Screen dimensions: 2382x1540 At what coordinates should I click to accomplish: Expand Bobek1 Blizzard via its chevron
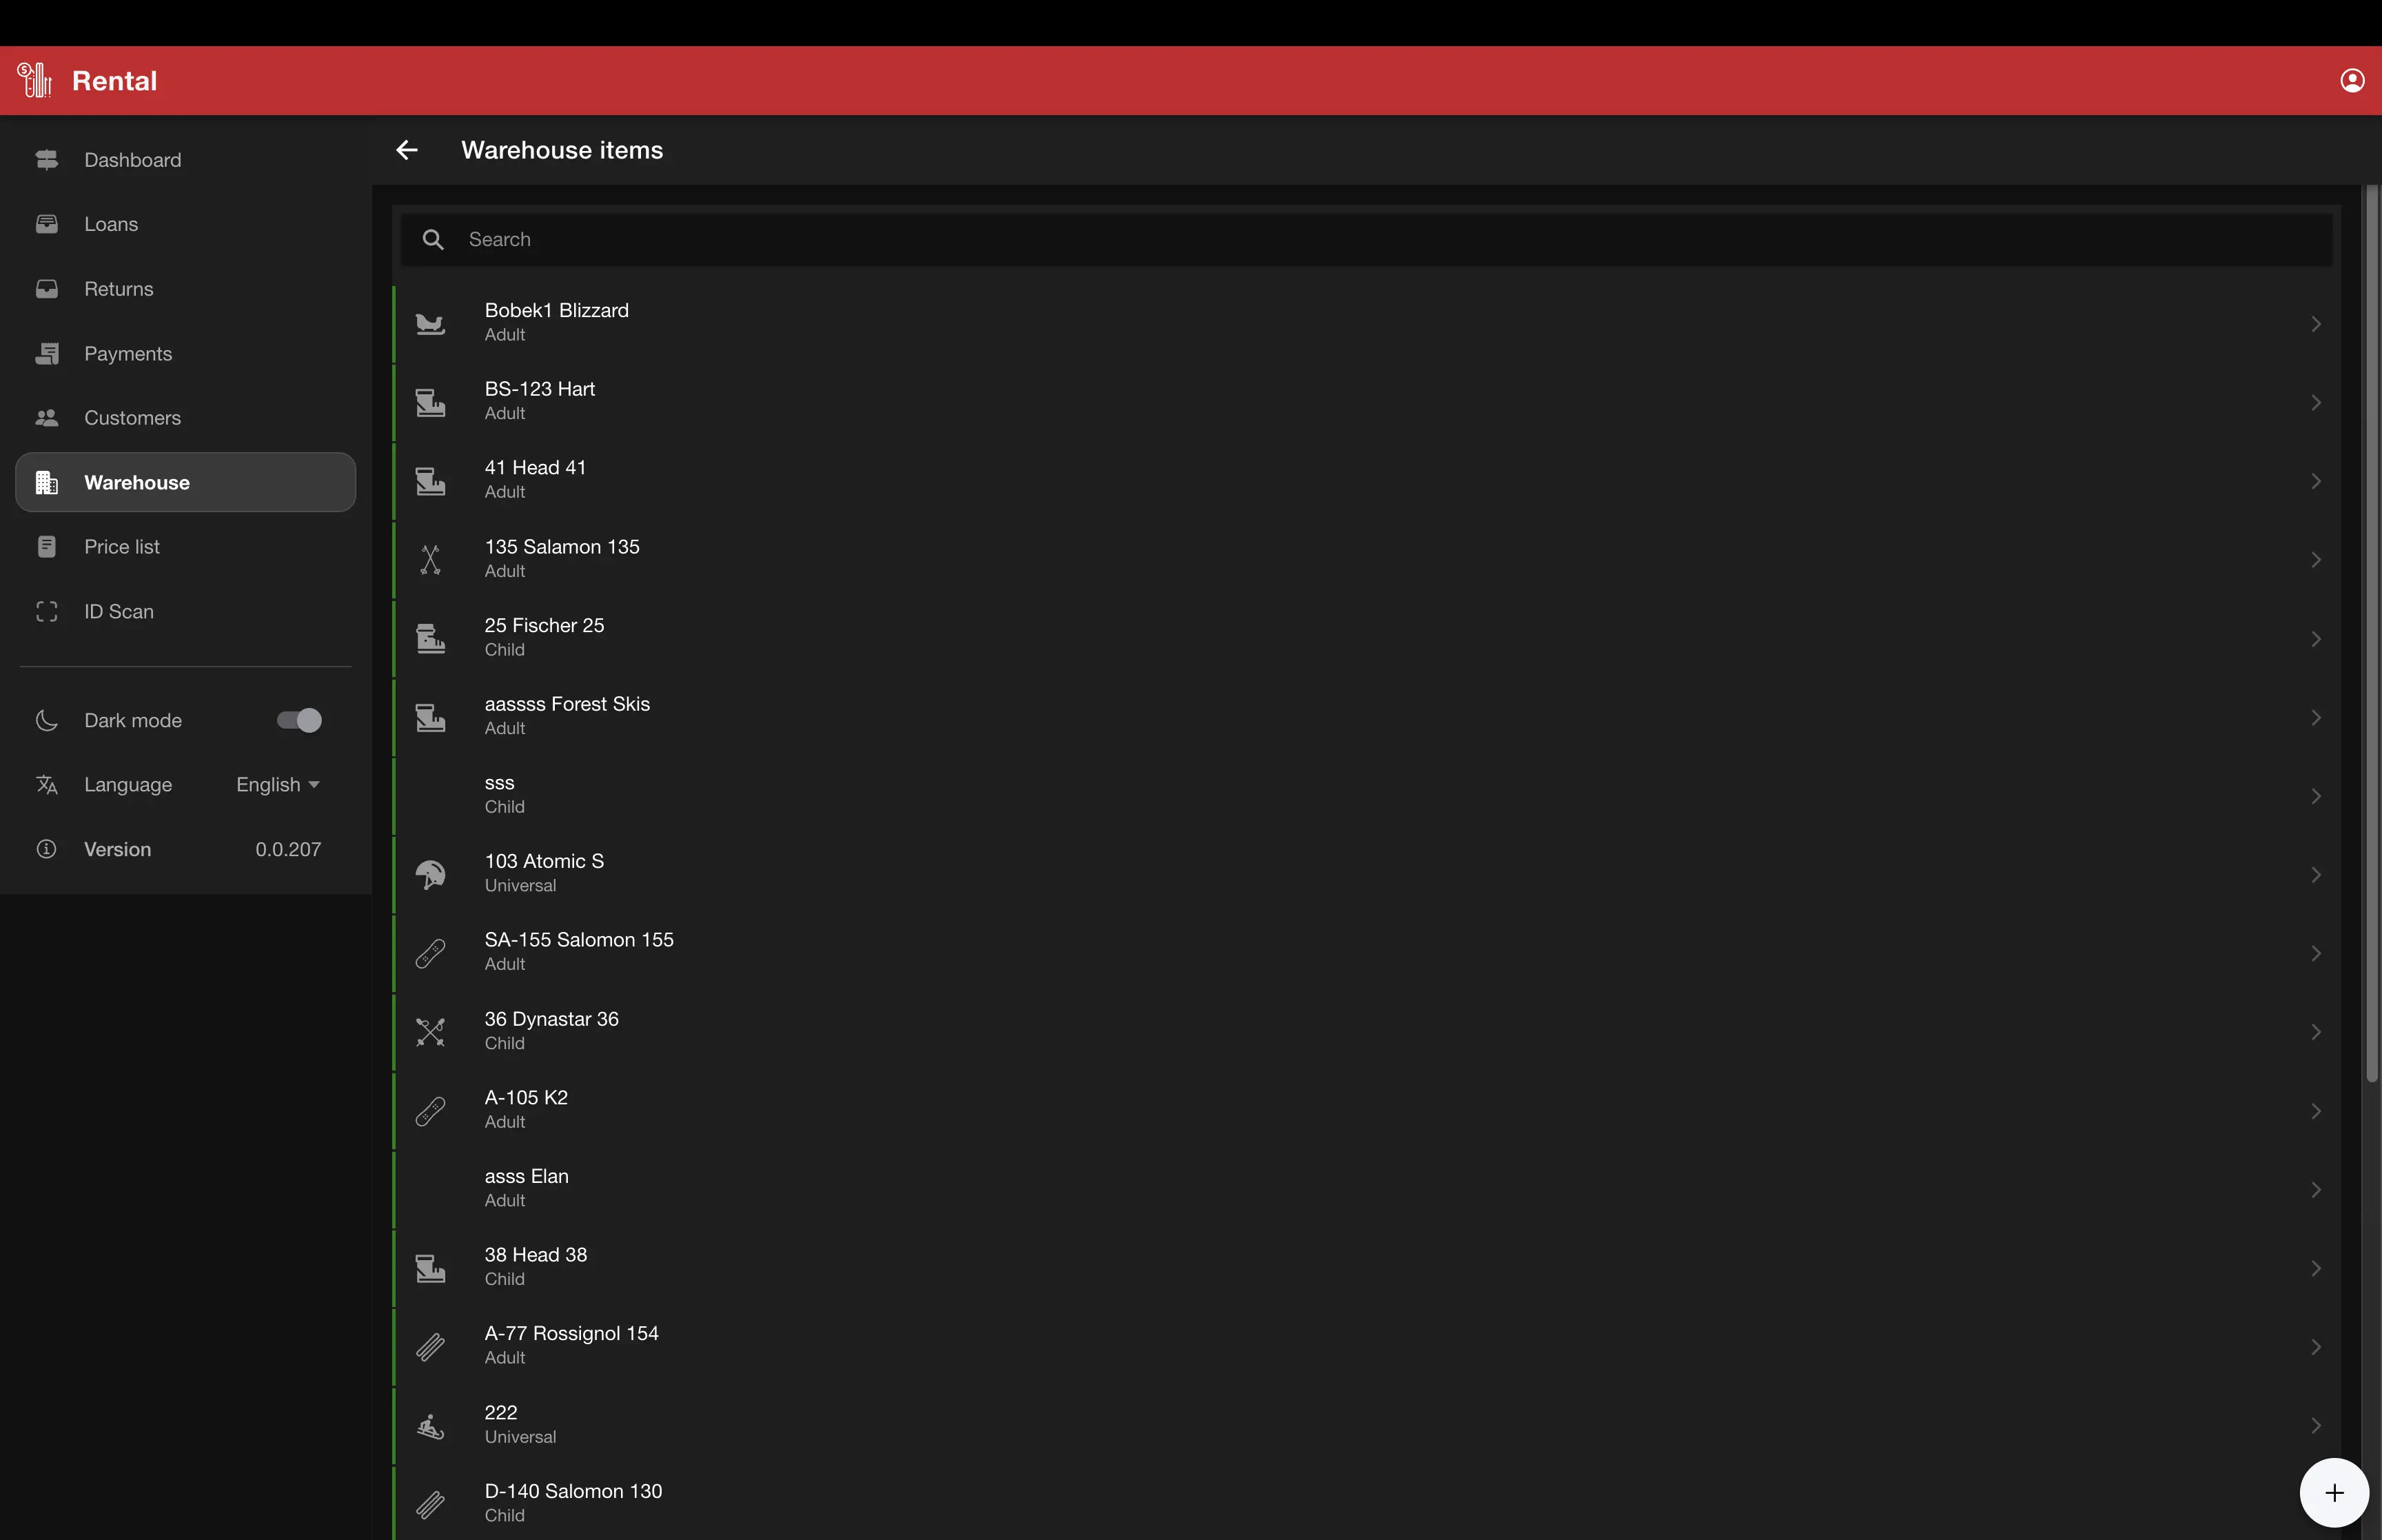(x=2316, y=324)
